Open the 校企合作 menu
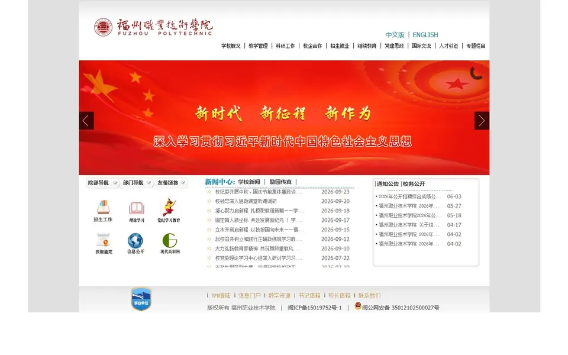 [x=312, y=46]
